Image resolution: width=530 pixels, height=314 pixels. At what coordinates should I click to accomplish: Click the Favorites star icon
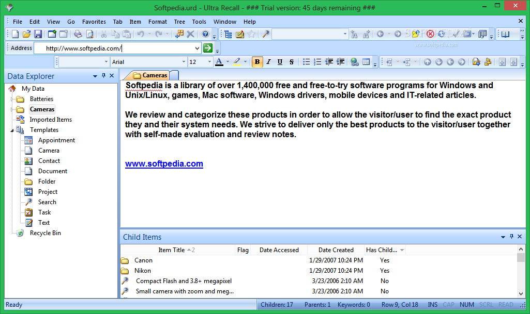[x=251, y=34]
